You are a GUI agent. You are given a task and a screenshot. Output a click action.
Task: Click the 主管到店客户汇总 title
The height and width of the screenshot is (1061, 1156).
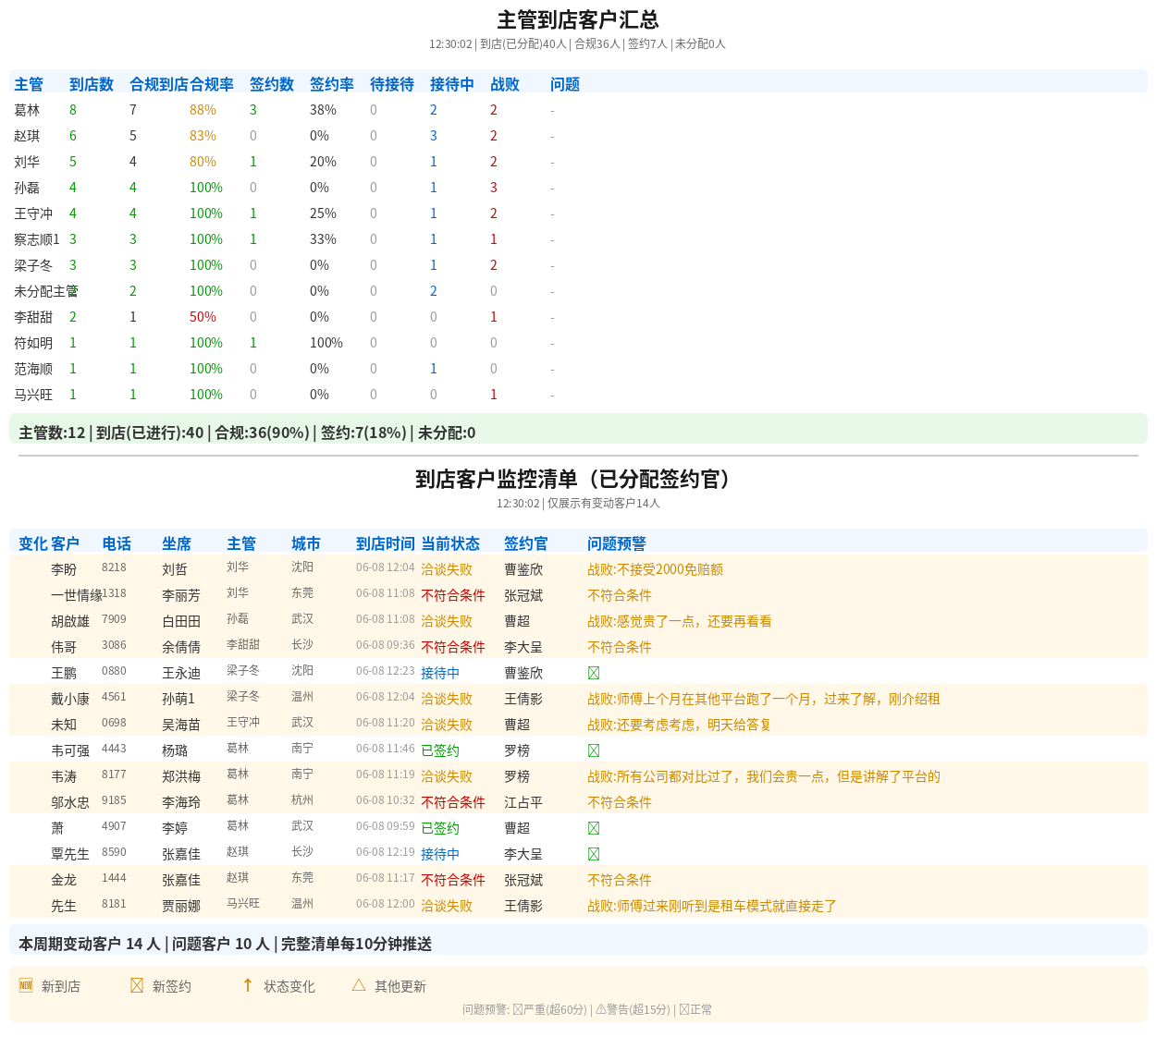tap(578, 19)
